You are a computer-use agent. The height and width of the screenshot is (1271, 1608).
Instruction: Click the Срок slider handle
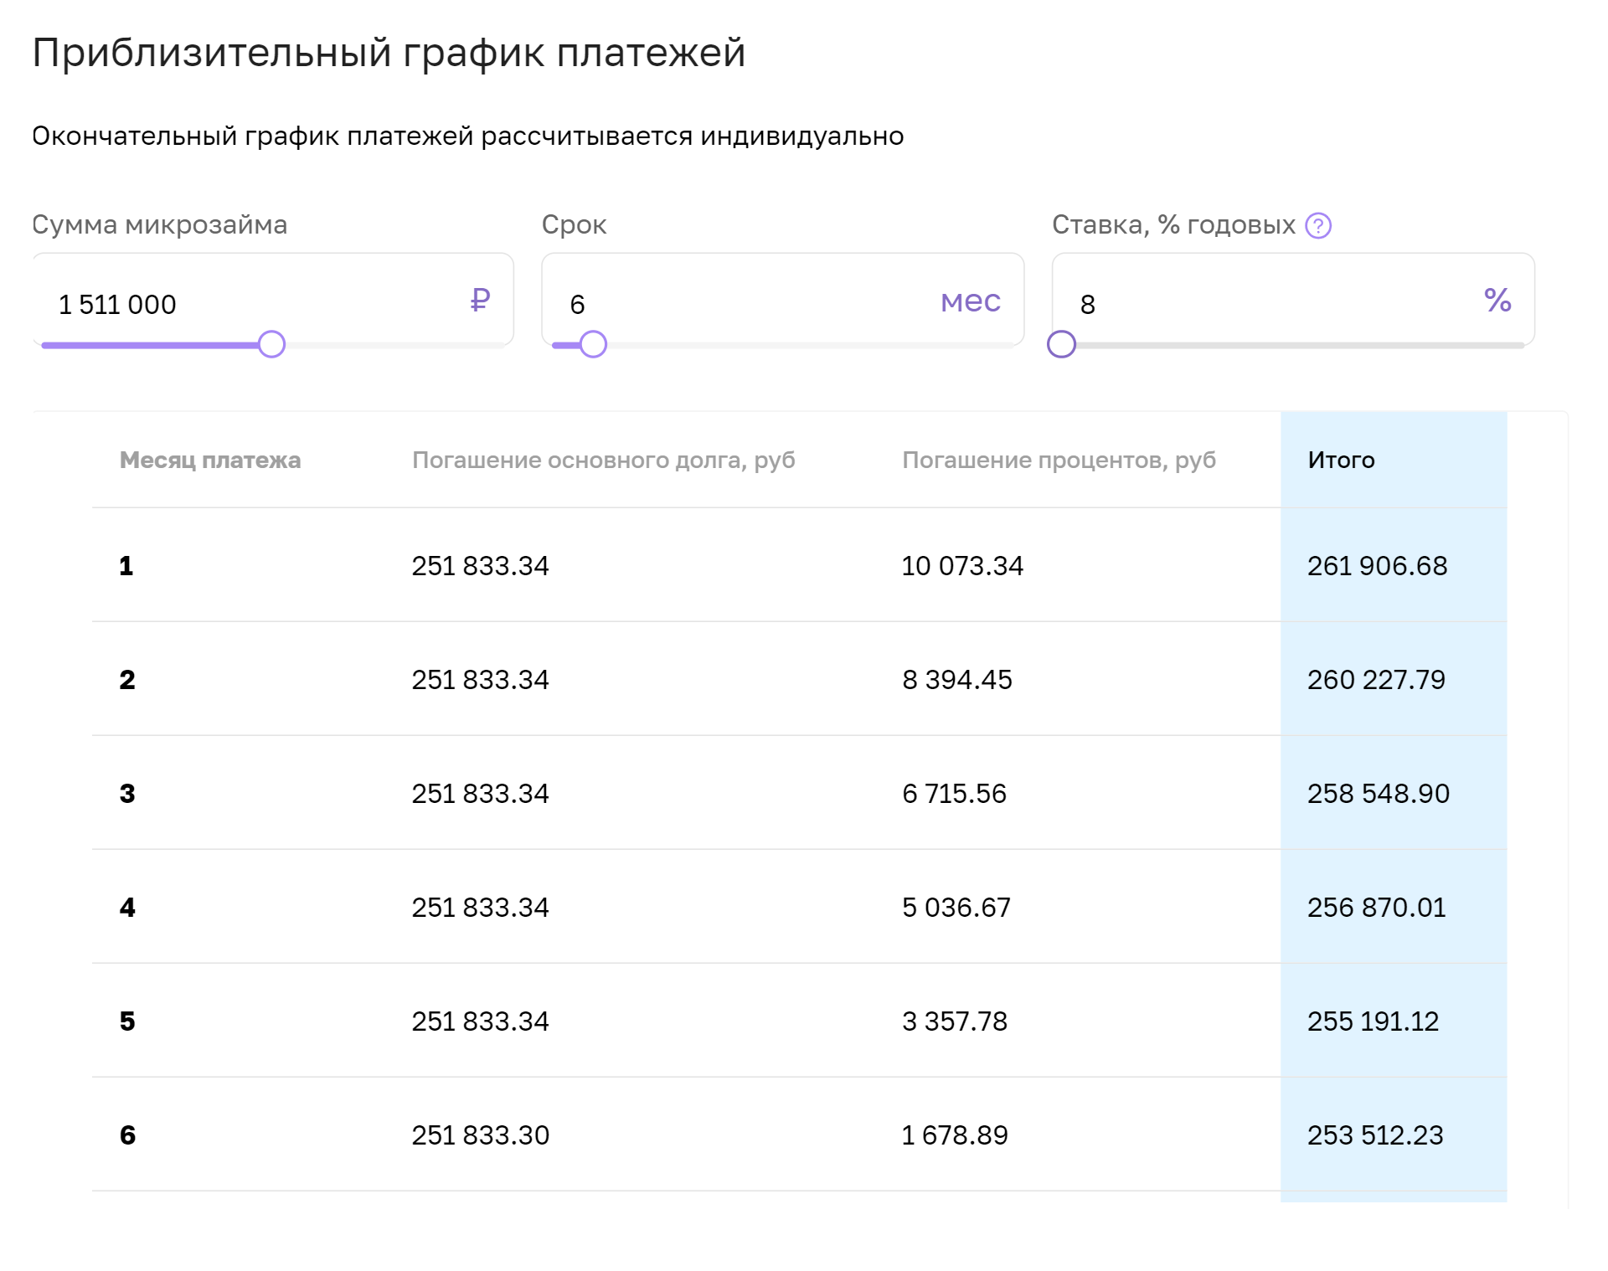pos(593,344)
